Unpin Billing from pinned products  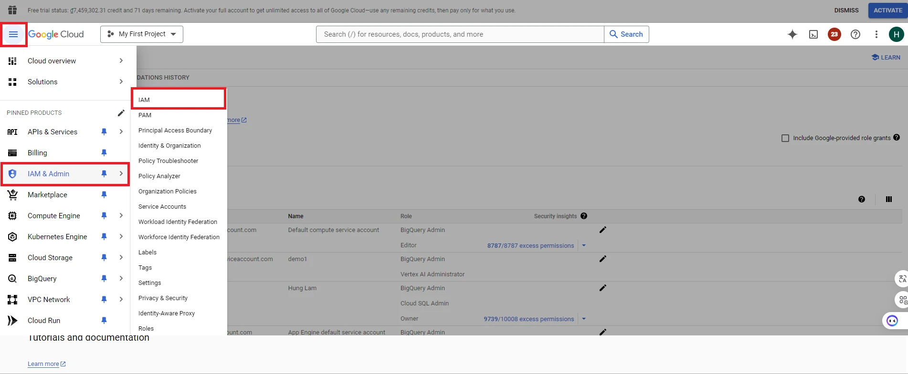tap(104, 153)
